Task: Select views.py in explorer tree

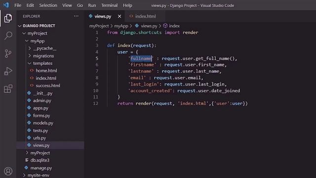Action: (x=50, y=145)
